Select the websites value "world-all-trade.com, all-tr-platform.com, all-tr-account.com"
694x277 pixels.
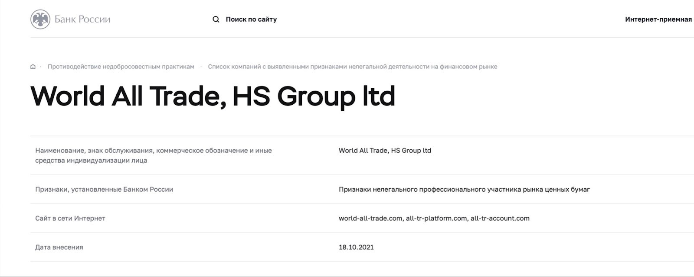pyautogui.click(x=434, y=218)
